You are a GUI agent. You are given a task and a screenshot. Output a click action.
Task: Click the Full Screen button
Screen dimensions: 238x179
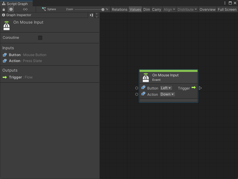click(227, 9)
